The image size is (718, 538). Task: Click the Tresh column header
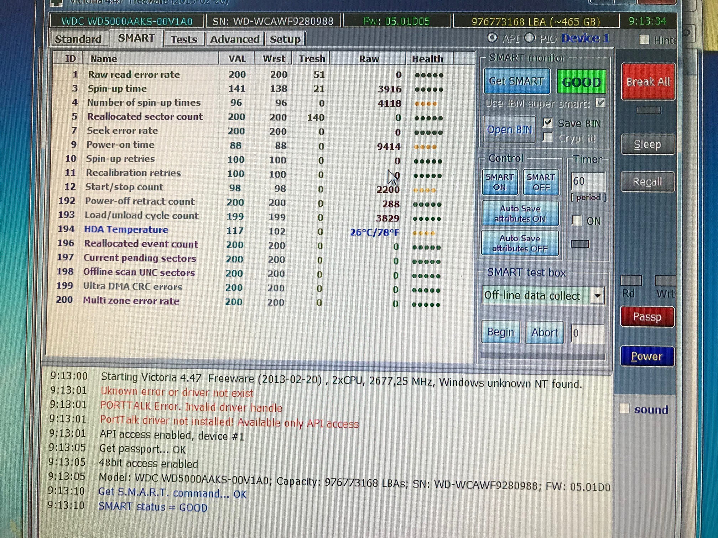(312, 59)
